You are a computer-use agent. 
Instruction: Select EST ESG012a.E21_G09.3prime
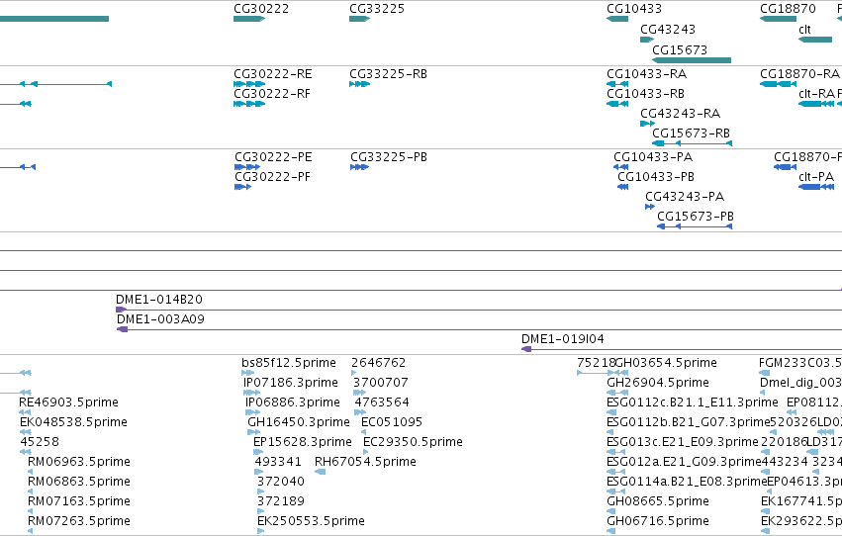[684, 462]
